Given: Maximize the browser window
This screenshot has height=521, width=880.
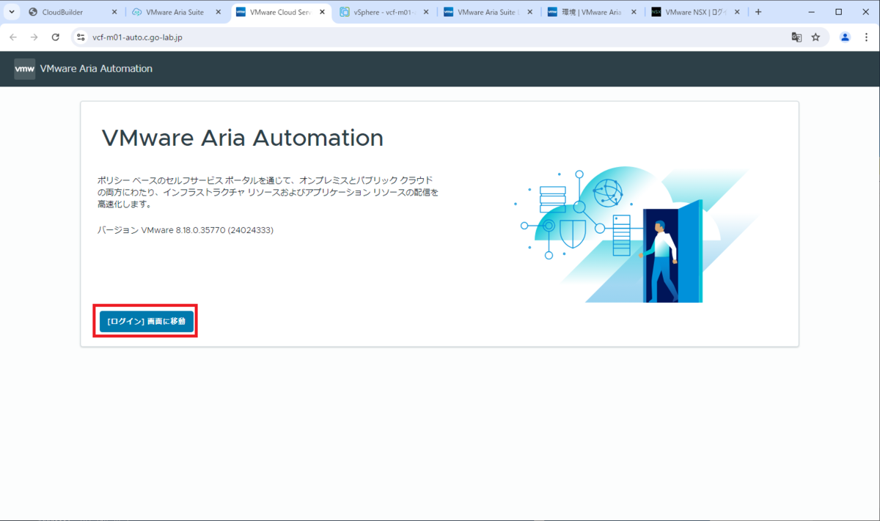Looking at the screenshot, I should pyautogui.click(x=839, y=12).
